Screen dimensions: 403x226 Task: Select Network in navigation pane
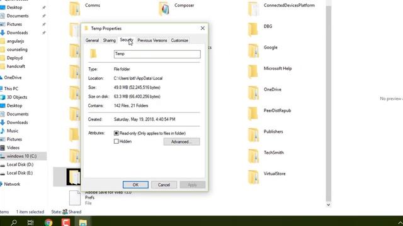click(12, 184)
